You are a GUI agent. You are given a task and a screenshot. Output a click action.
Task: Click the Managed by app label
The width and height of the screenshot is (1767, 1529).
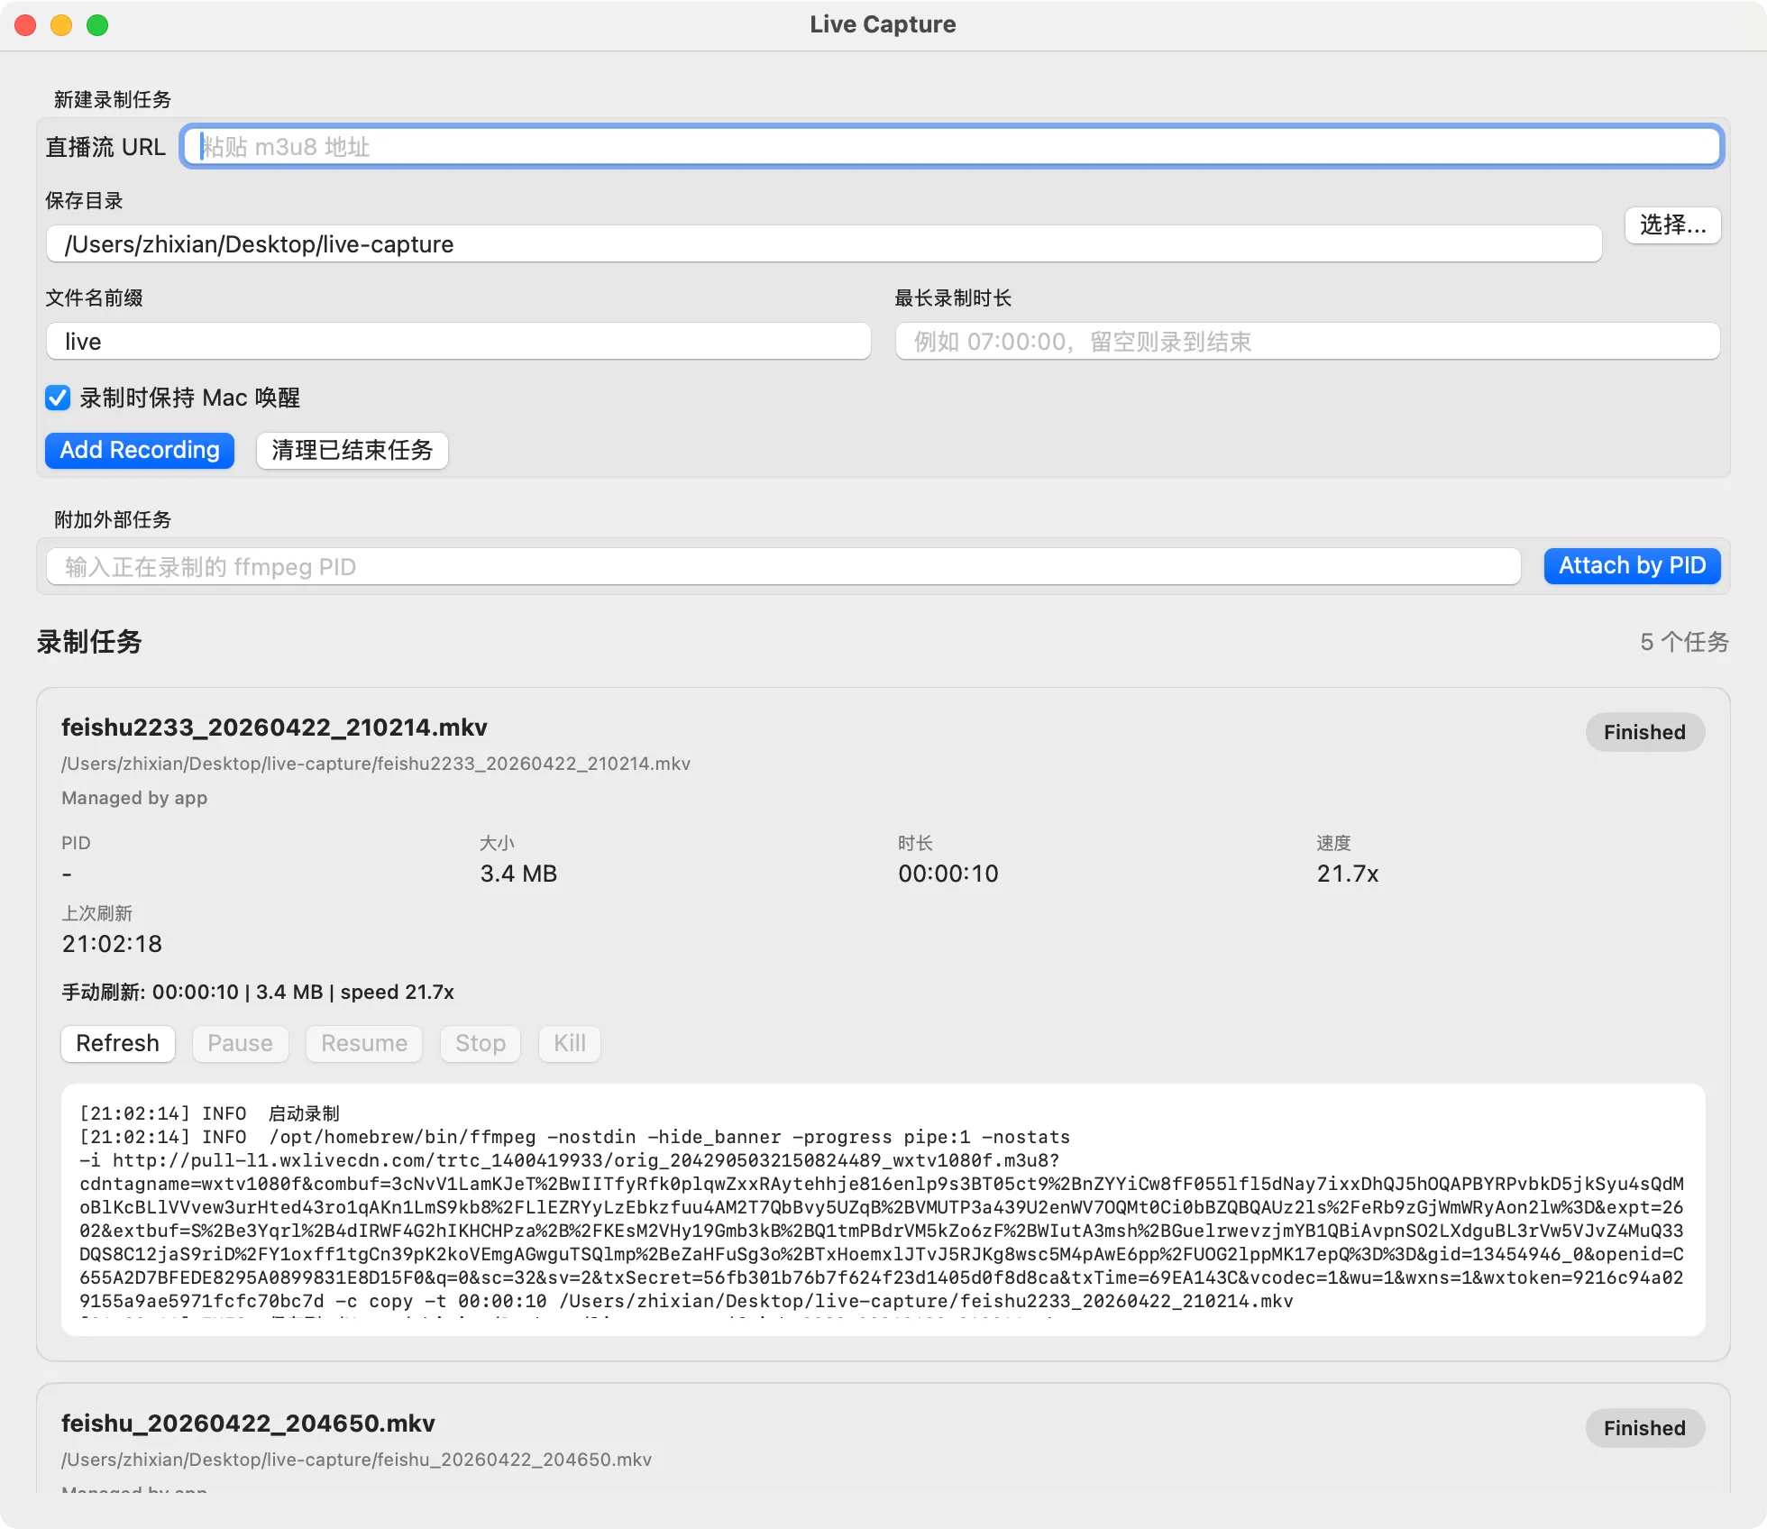click(x=134, y=798)
